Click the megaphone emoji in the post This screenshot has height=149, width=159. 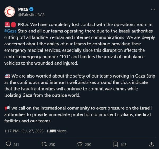(x=7, y=108)
